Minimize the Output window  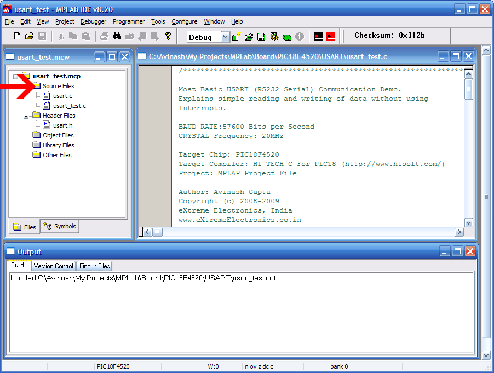pyautogui.click(x=445, y=251)
